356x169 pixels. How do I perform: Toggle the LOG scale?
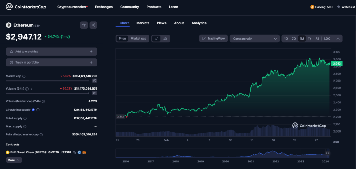(x=327, y=39)
